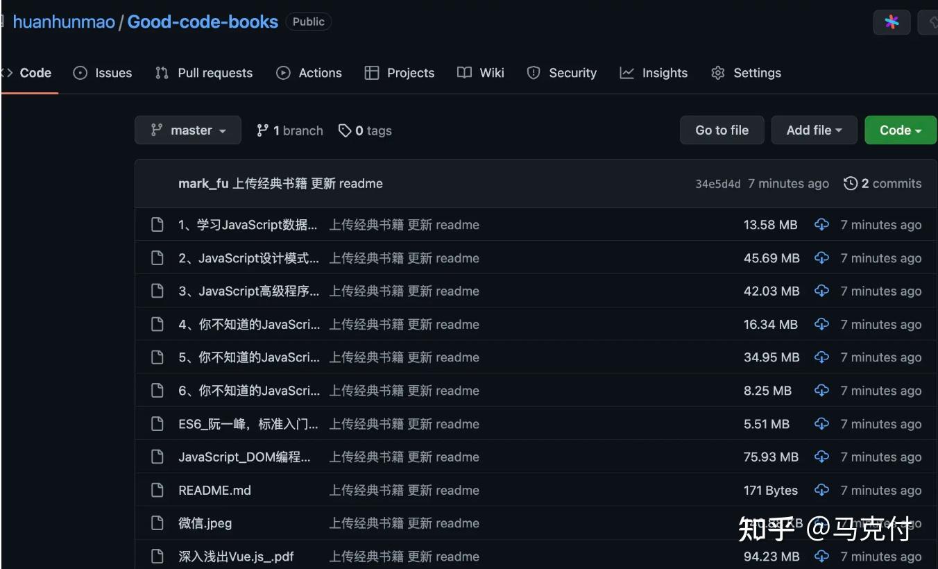Click the file icon beside 微信.jpeg
The image size is (938, 569).
[157, 523]
